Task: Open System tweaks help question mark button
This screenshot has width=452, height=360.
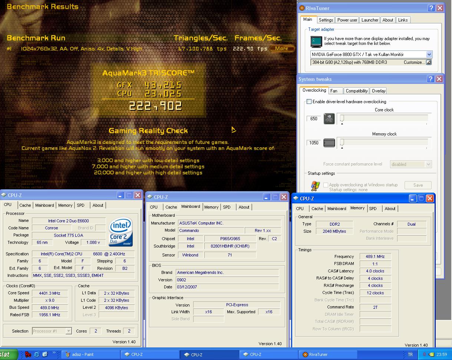Action: [430, 79]
